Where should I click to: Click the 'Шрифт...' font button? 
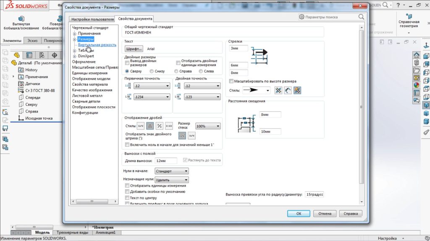pyautogui.click(x=134, y=49)
